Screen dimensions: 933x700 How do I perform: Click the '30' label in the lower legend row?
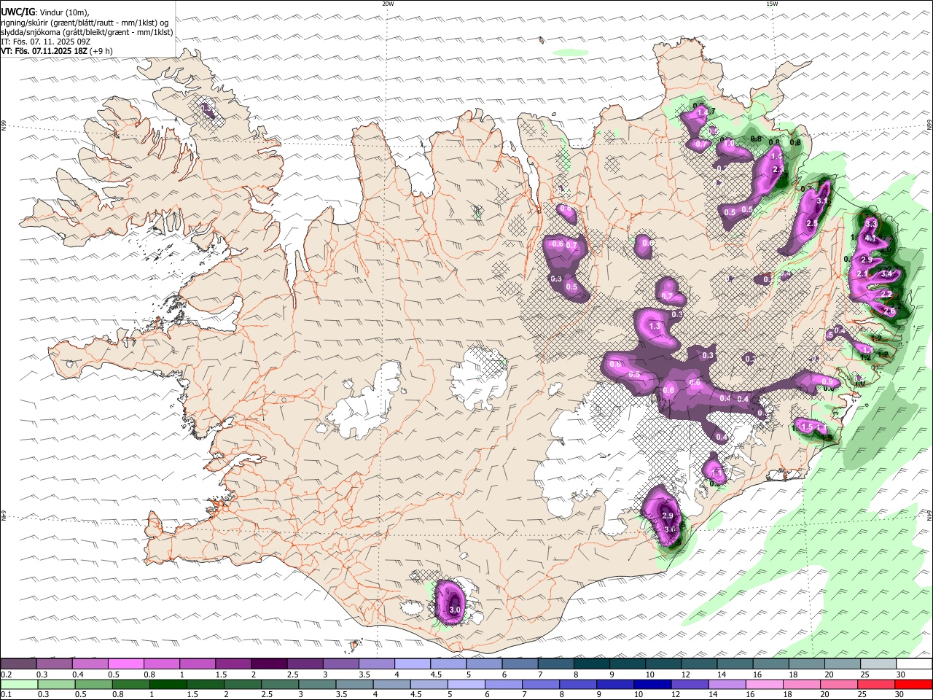(x=901, y=695)
